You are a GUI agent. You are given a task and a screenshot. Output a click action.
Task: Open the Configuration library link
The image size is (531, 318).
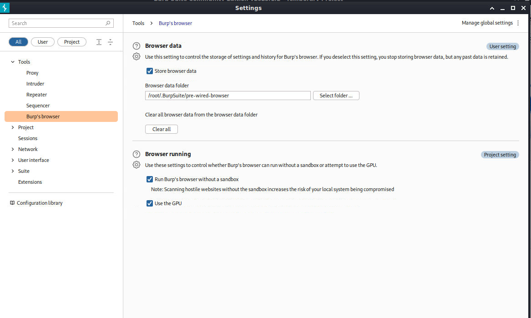coord(40,203)
